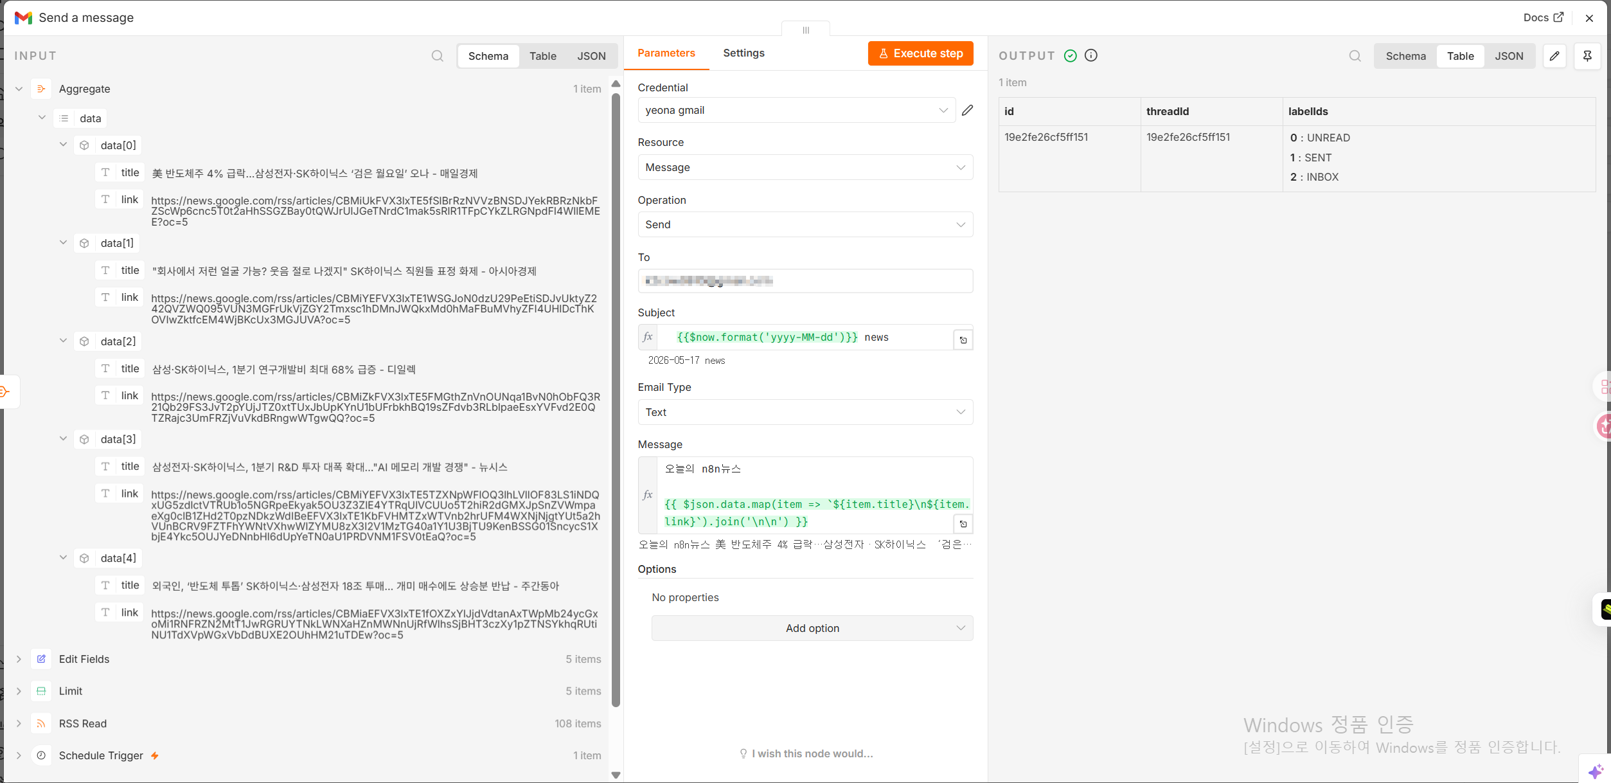The image size is (1611, 783).
Task: Select the data[0] link field pill
Action: pos(120,199)
